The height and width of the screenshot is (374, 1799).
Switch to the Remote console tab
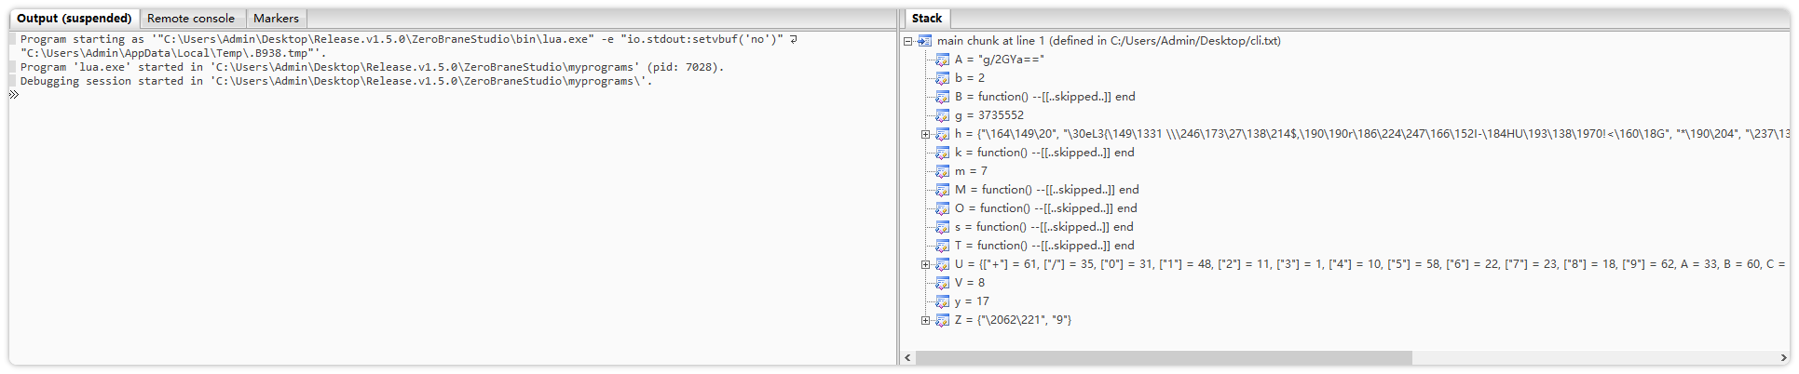(x=191, y=19)
